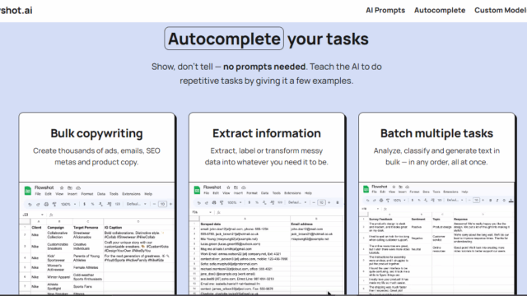Click text color icon in Batch multiple tasks sheet
Viewport: 527px width, 296px height.
point(511,201)
